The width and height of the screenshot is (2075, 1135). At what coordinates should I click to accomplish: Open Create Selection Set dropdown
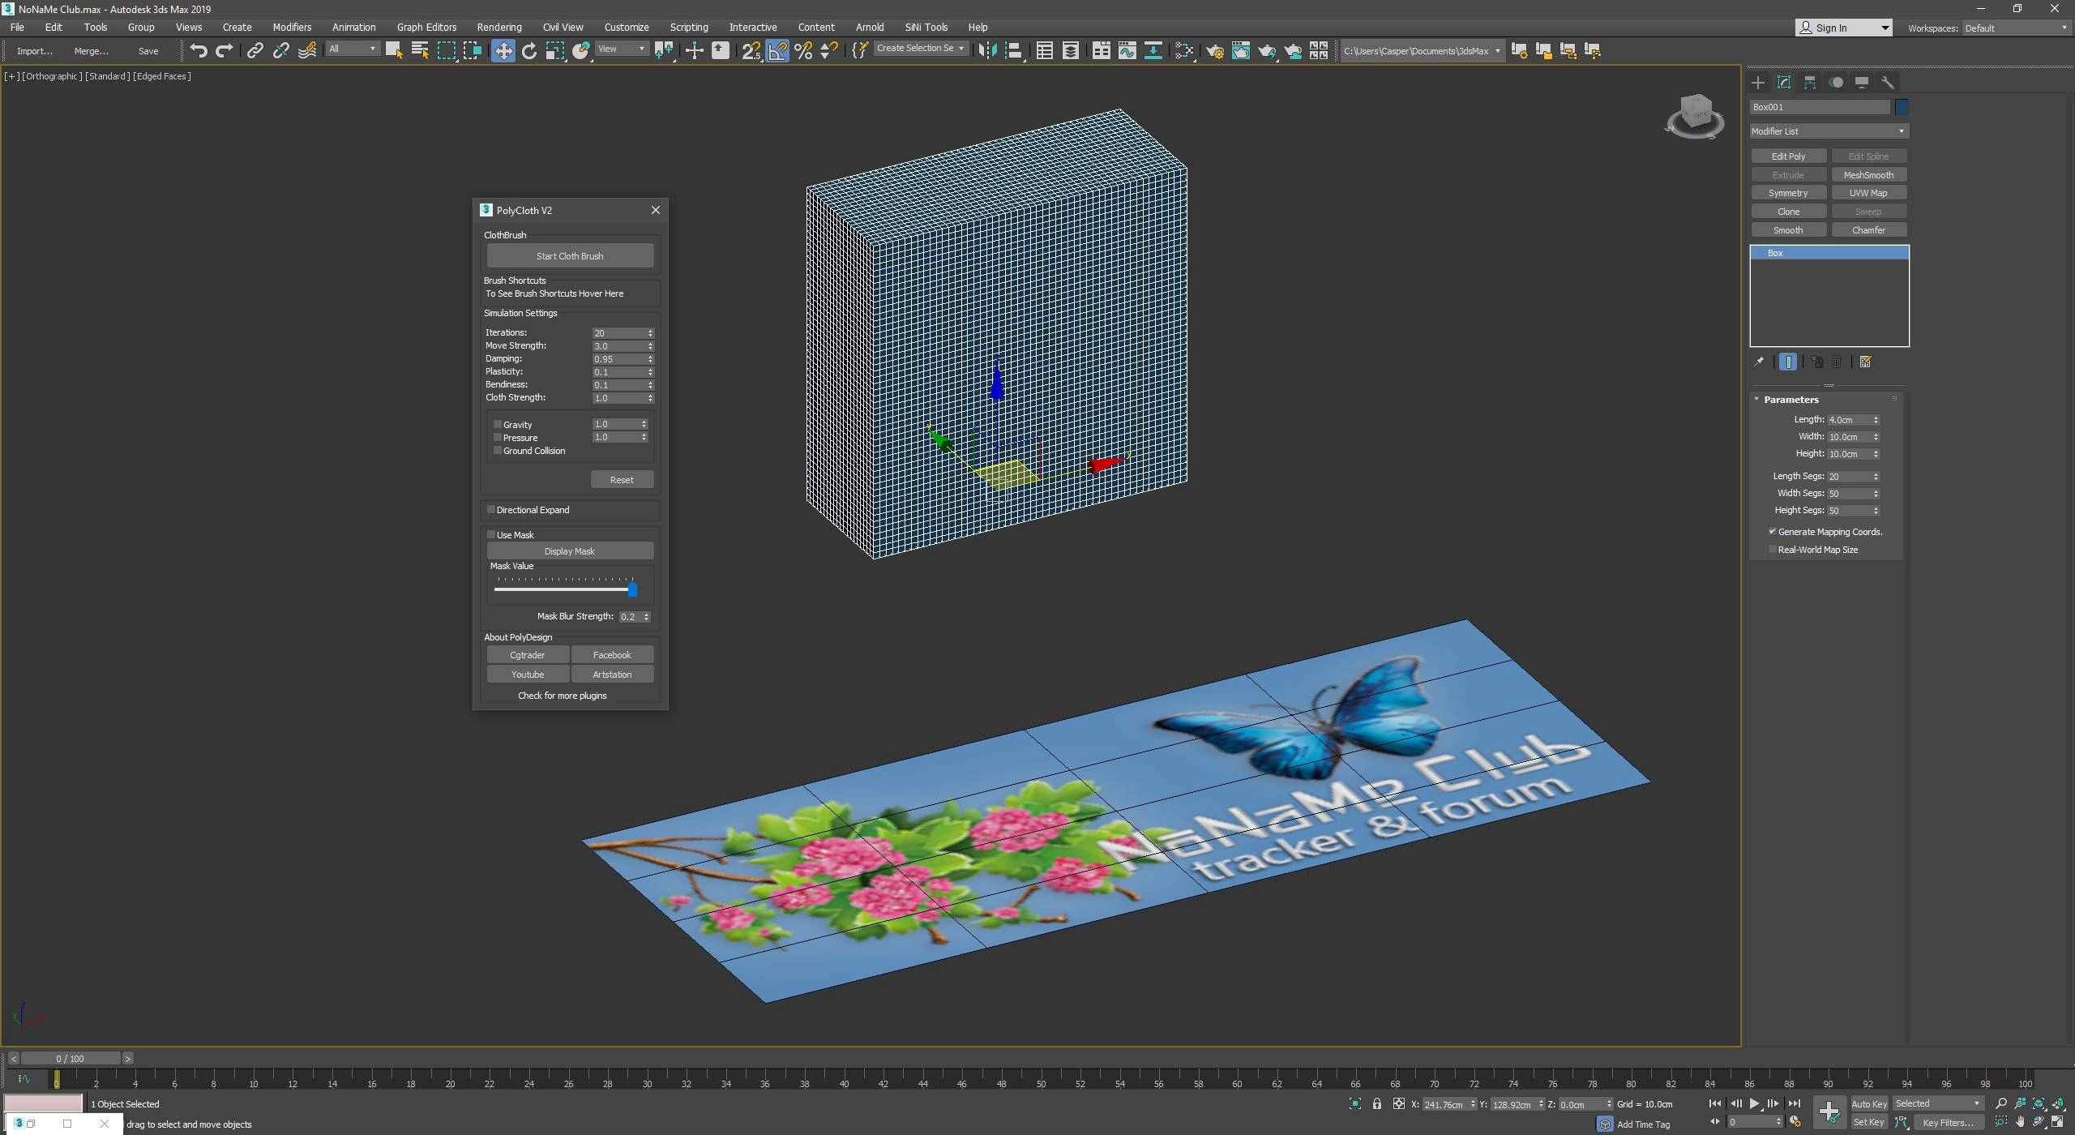(922, 49)
